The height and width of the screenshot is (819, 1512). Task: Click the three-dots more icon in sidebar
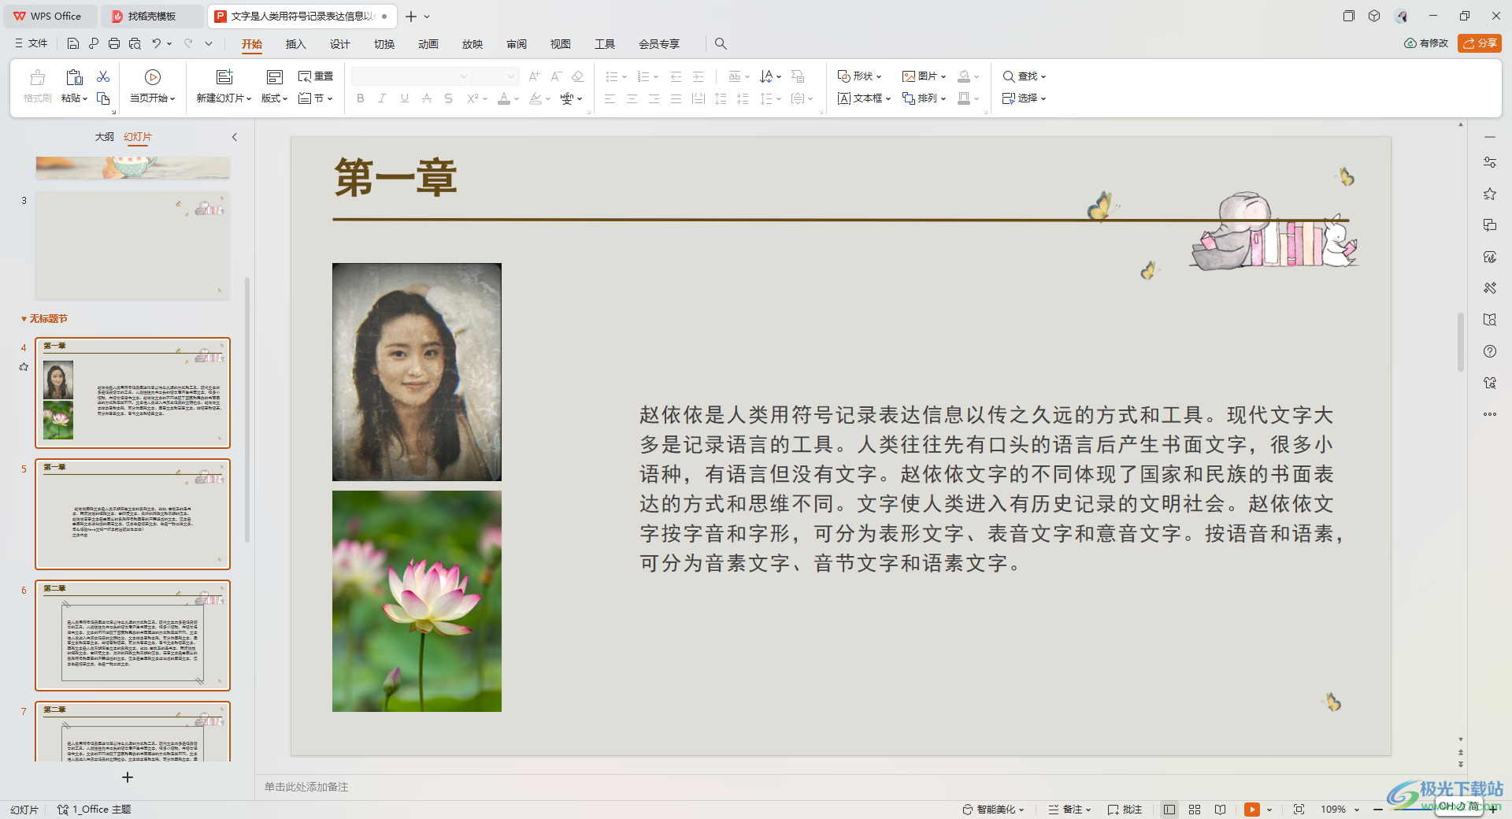coord(1490,414)
